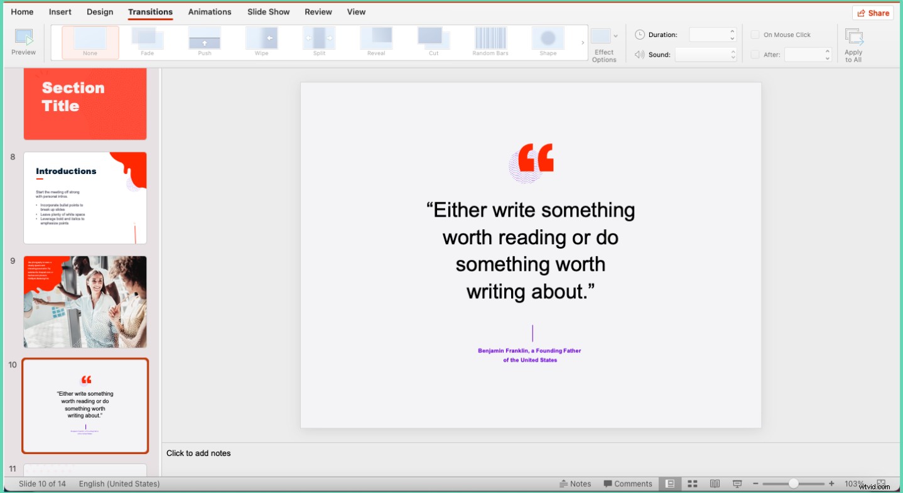The height and width of the screenshot is (493, 903).
Task: Enable the On Mouse Click checkbox
Action: pyautogui.click(x=755, y=35)
